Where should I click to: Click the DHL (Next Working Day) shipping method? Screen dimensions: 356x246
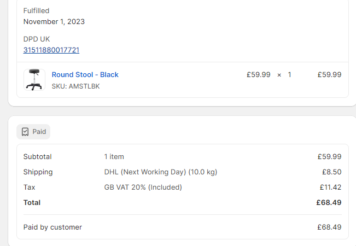(x=160, y=172)
